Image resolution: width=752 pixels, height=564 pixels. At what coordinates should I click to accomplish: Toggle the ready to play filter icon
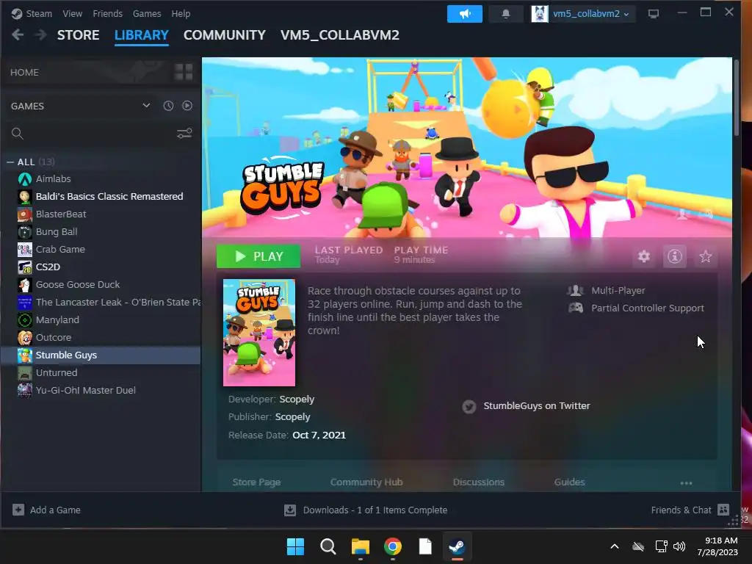point(187,106)
